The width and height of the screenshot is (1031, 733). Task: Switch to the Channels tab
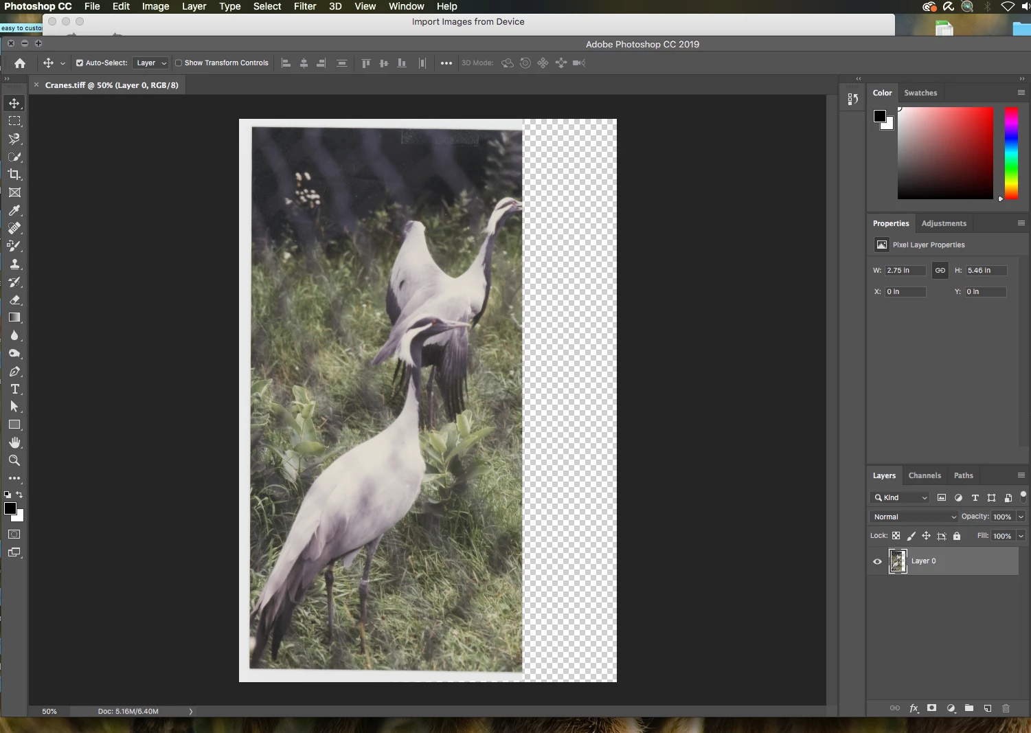pos(925,475)
